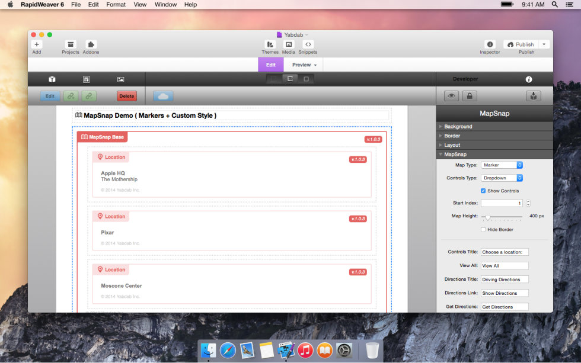Open the File menu
The width and height of the screenshot is (581, 363).
pyautogui.click(x=76, y=4)
